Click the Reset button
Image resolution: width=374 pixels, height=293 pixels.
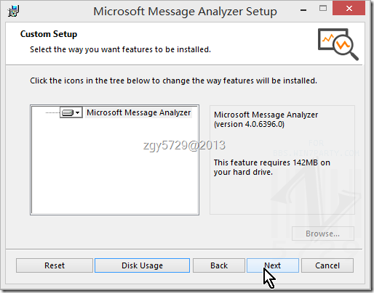pyautogui.click(x=55, y=265)
